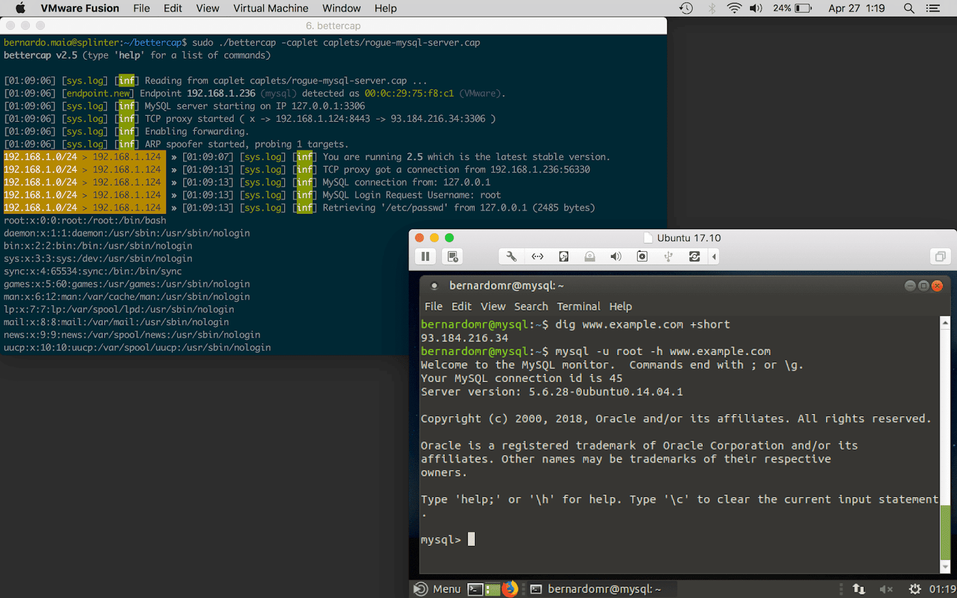Click 'MySQL Login Request Username: root' line

click(x=412, y=195)
